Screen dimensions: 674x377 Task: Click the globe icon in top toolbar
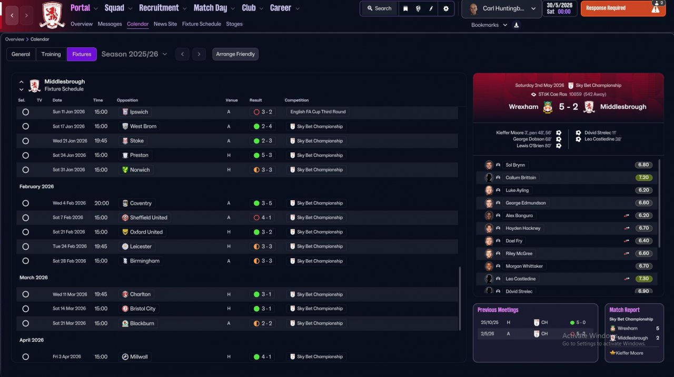point(418,8)
